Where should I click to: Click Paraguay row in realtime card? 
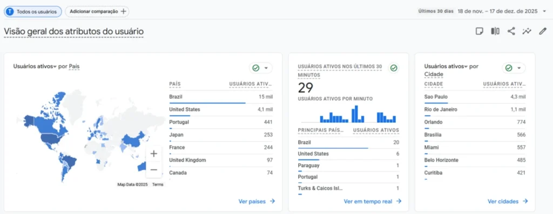348,165
